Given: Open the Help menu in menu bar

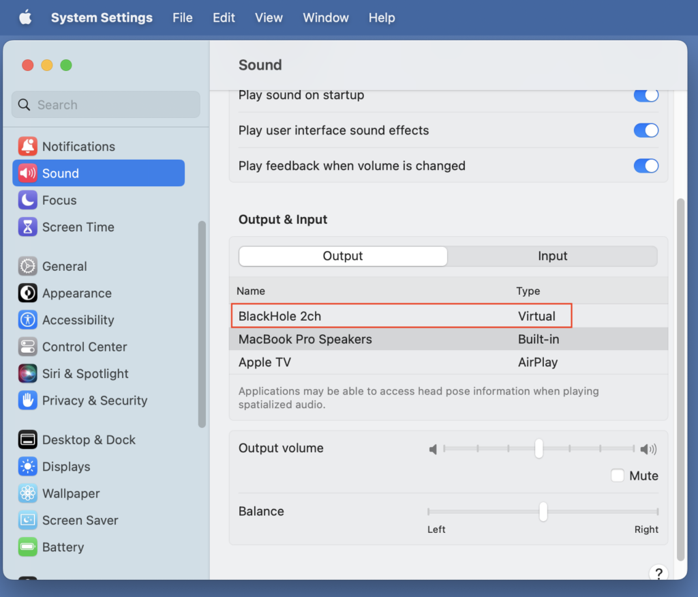Looking at the screenshot, I should point(382,18).
